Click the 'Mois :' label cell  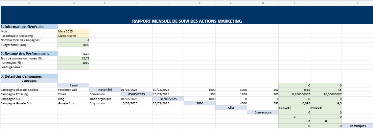29,31
